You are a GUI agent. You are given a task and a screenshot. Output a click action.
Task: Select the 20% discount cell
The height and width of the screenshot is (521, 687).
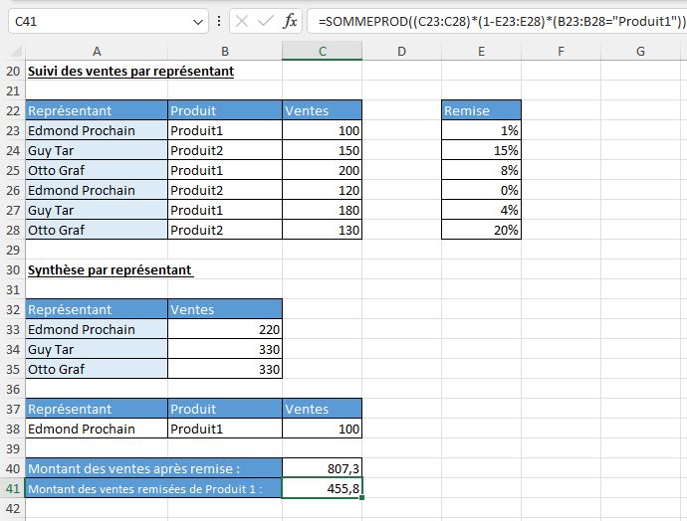point(481,230)
